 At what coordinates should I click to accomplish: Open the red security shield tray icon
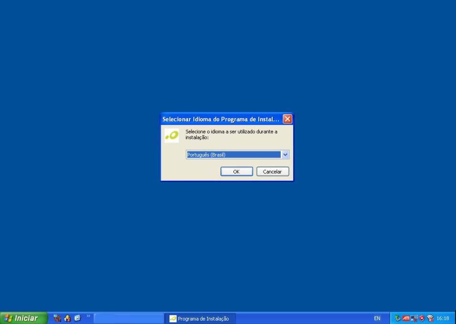(422, 318)
